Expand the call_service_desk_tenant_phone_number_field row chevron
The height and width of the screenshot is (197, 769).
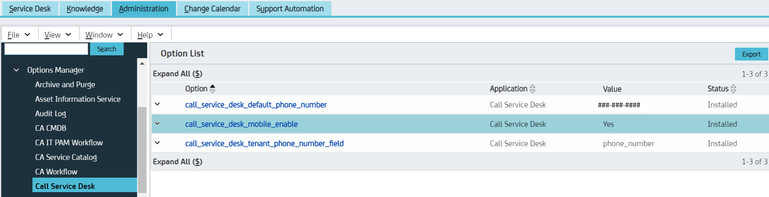tap(158, 143)
